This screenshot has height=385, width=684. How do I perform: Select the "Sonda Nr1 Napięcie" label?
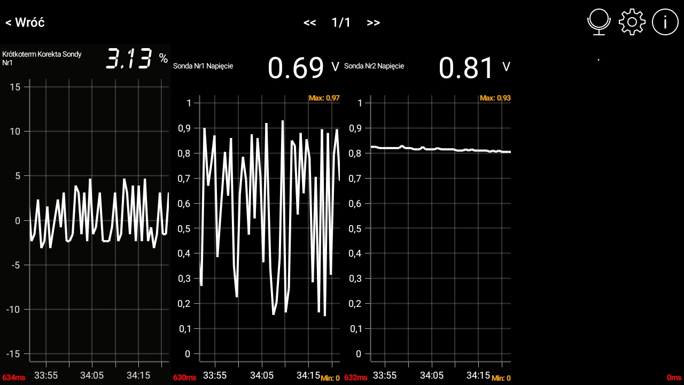click(203, 66)
